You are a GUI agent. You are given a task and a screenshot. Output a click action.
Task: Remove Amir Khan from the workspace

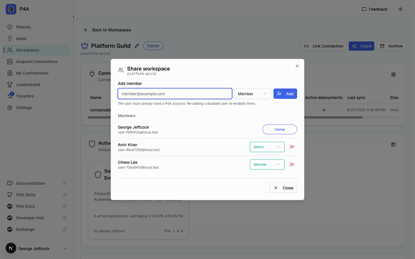click(292, 147)
